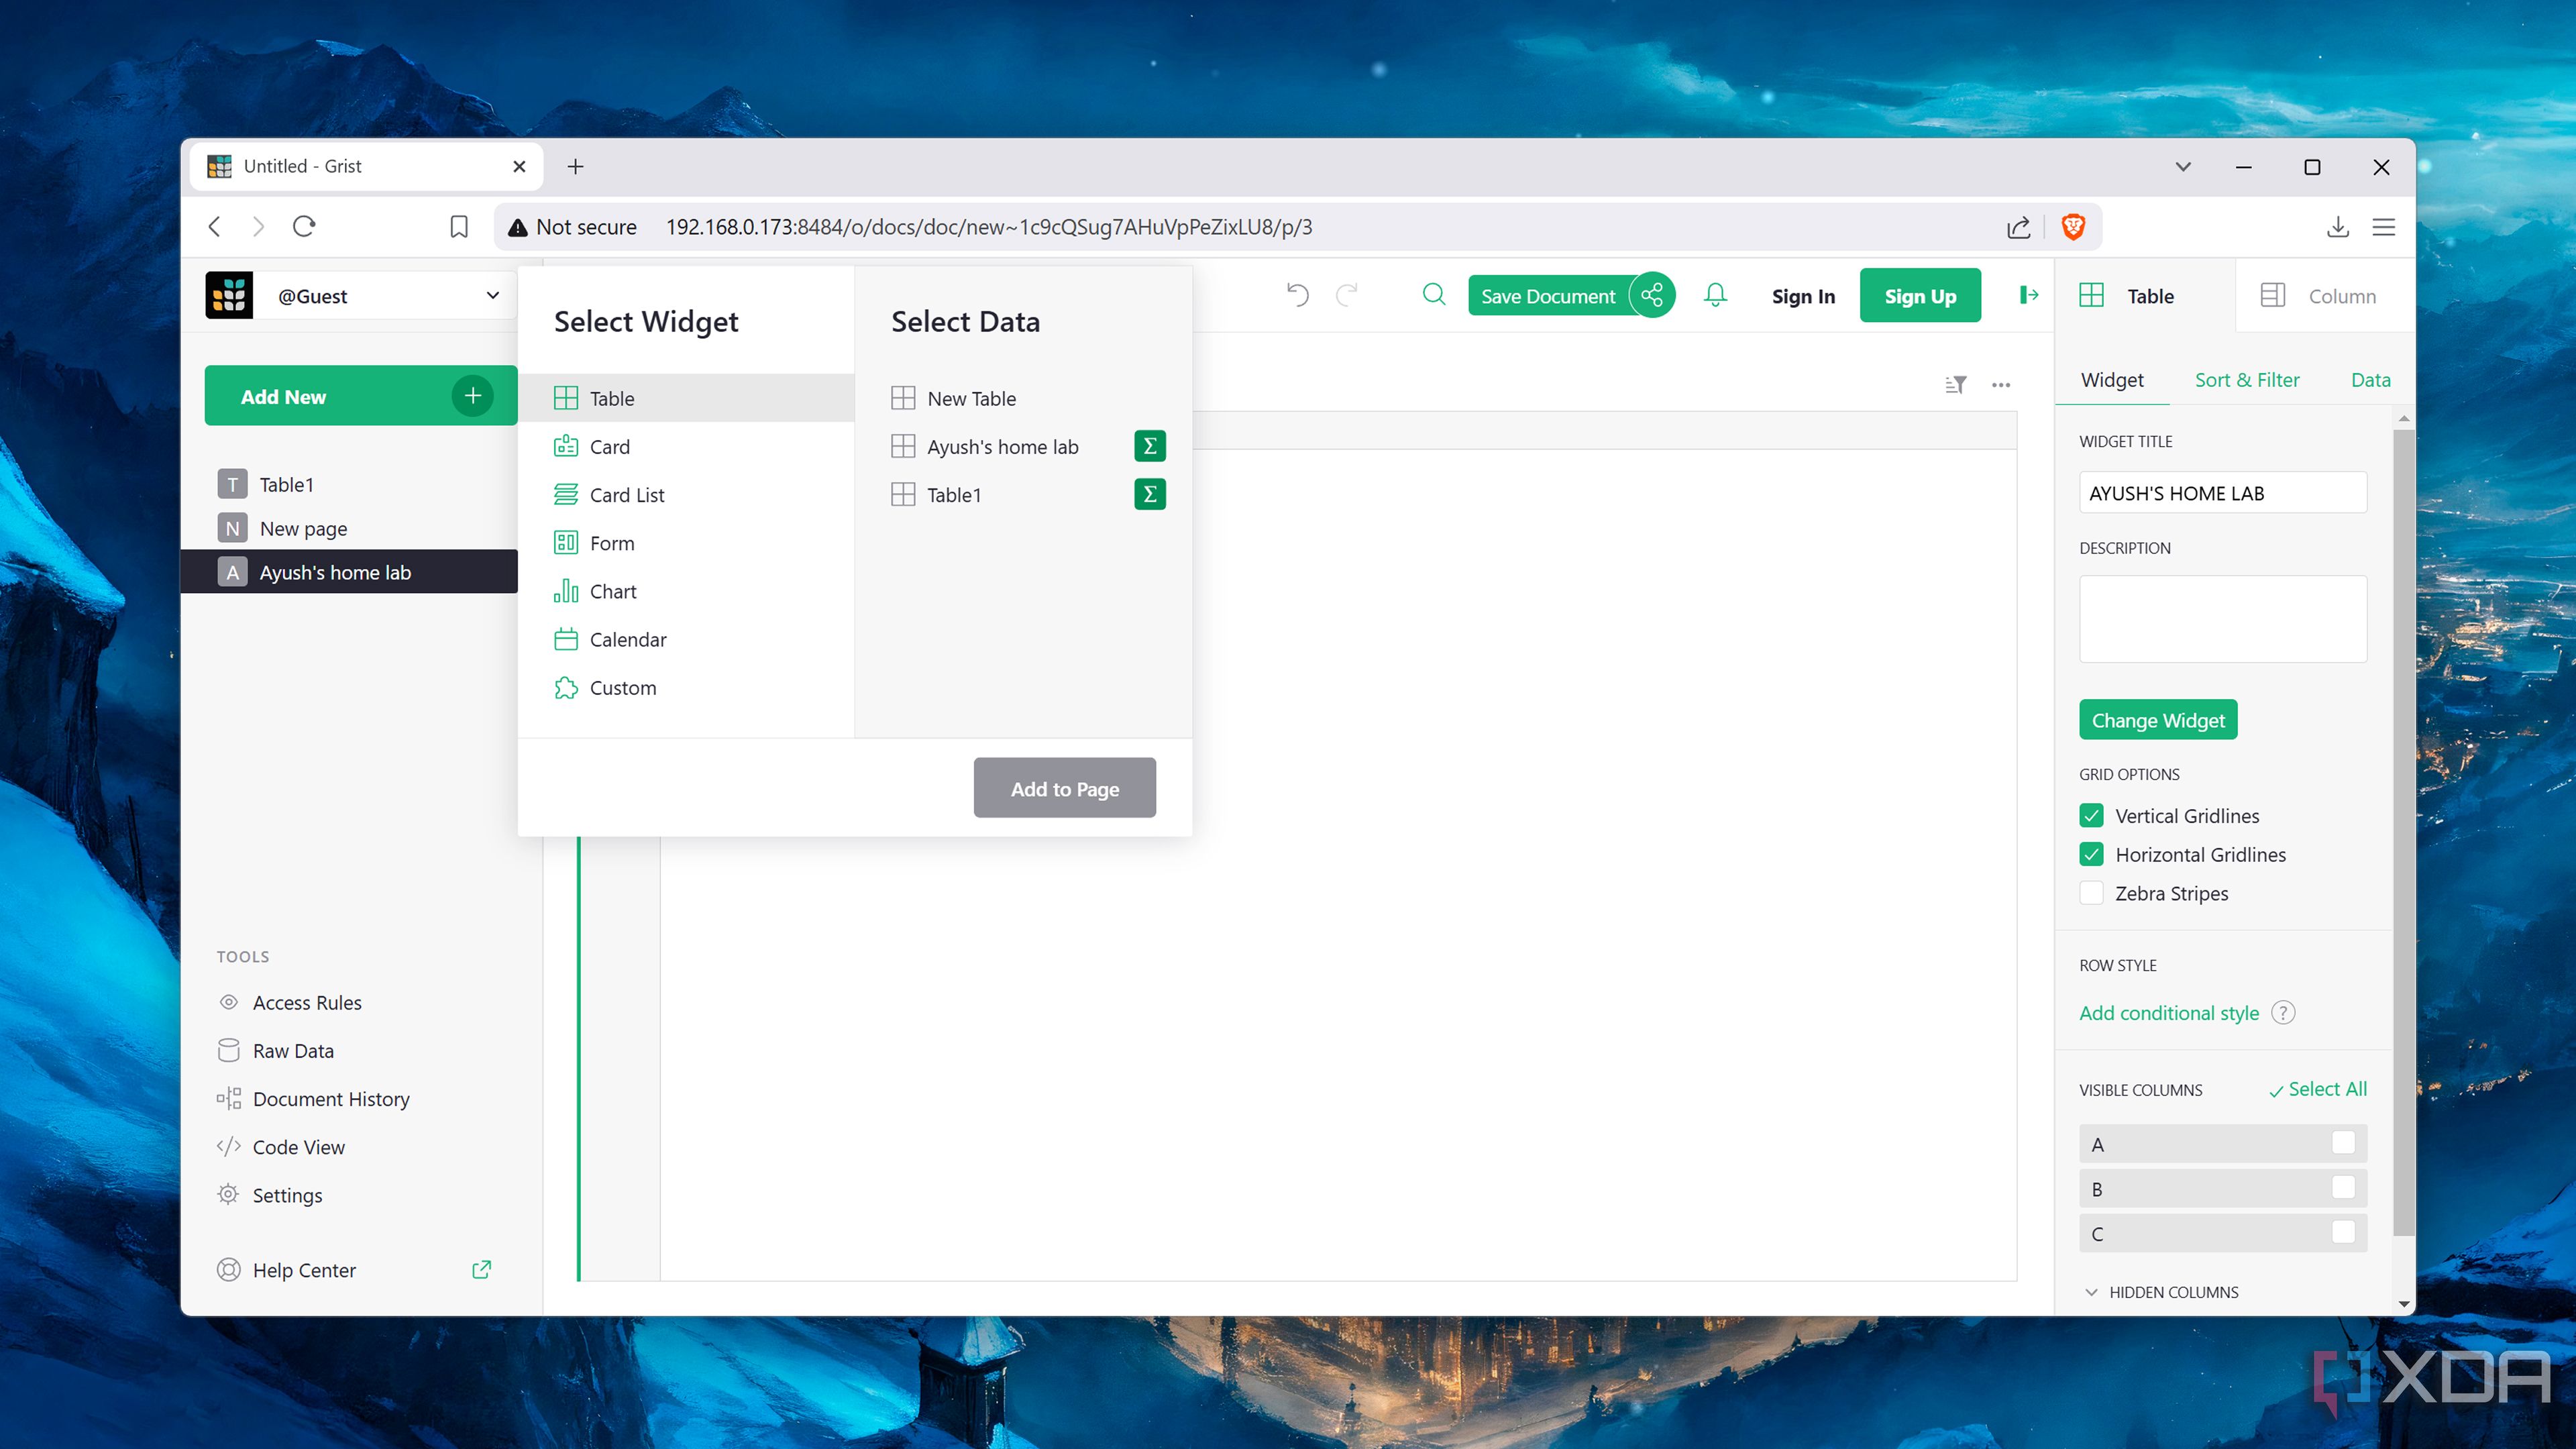Viewport: 2576px width, 1449px height.
Task: Check column B checkbox
Action: click(x=2343, y=1188)
